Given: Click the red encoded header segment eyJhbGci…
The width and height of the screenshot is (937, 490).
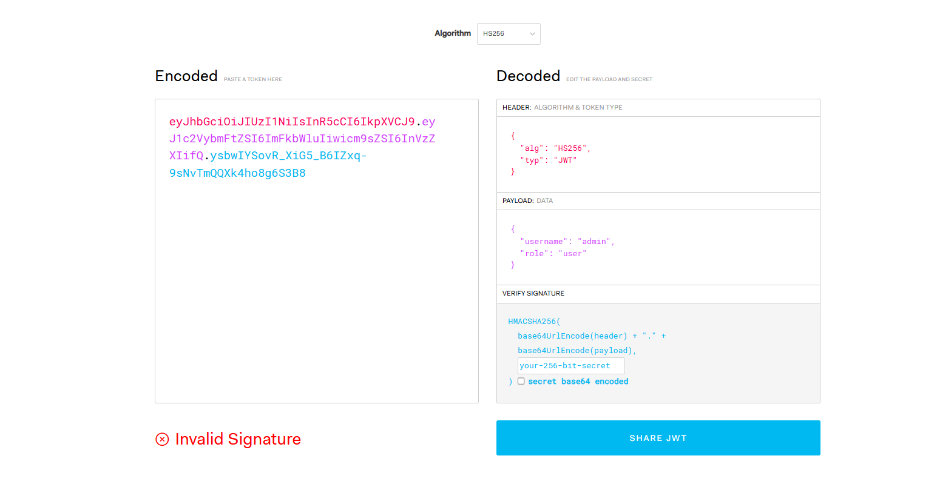Looking at the screenshot, I should (292, 122).
